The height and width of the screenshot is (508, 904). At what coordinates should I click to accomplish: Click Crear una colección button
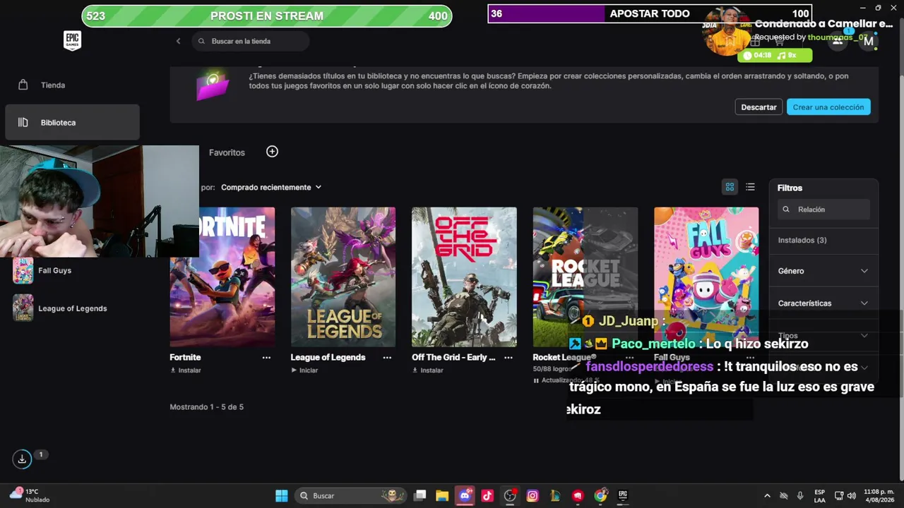pos(828,107)
